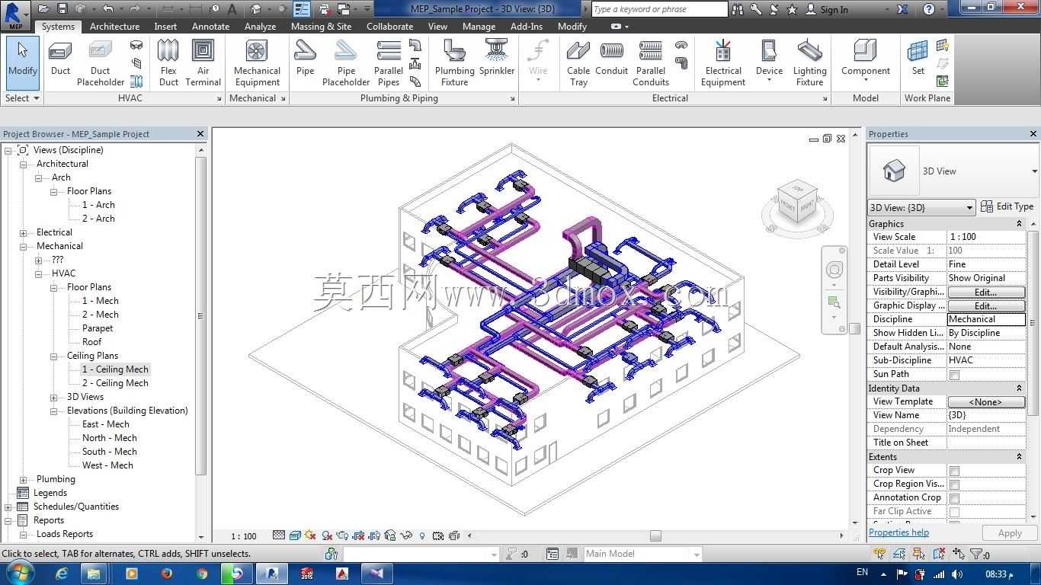Select the Conduit tool

pyautogui.click(x=611, y=59)
